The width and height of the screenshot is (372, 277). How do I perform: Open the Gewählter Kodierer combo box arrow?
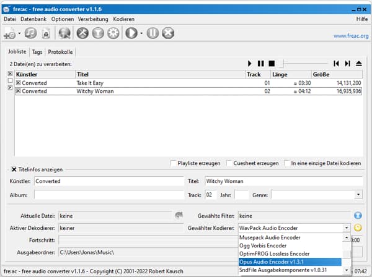coord(347,228)
